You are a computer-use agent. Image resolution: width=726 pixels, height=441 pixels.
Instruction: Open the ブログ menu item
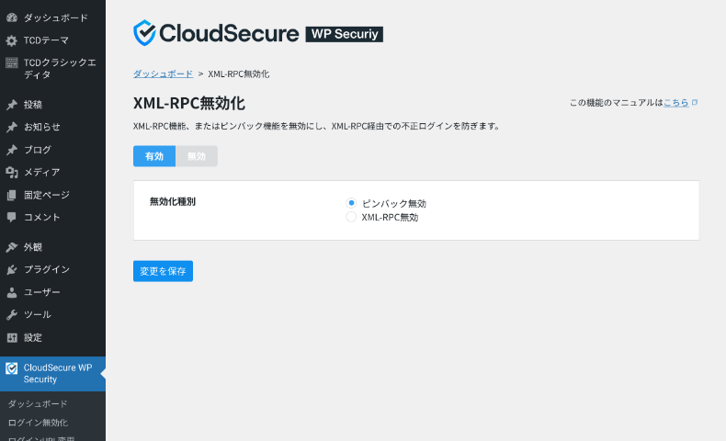(x=37, y=150)
